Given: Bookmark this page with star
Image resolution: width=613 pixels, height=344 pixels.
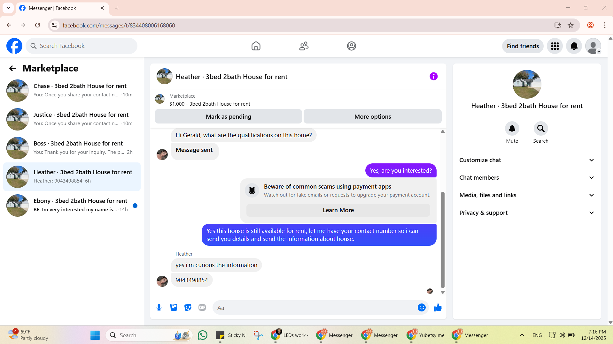Looking at the screenshot, I should (570, 25).
